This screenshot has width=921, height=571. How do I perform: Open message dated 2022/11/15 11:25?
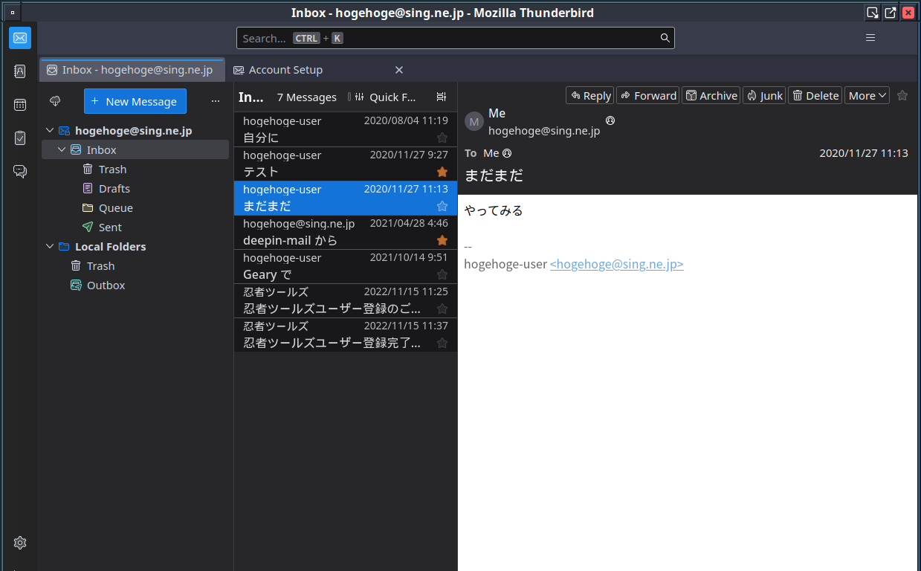pyautogui.click(x=346, y=300)
